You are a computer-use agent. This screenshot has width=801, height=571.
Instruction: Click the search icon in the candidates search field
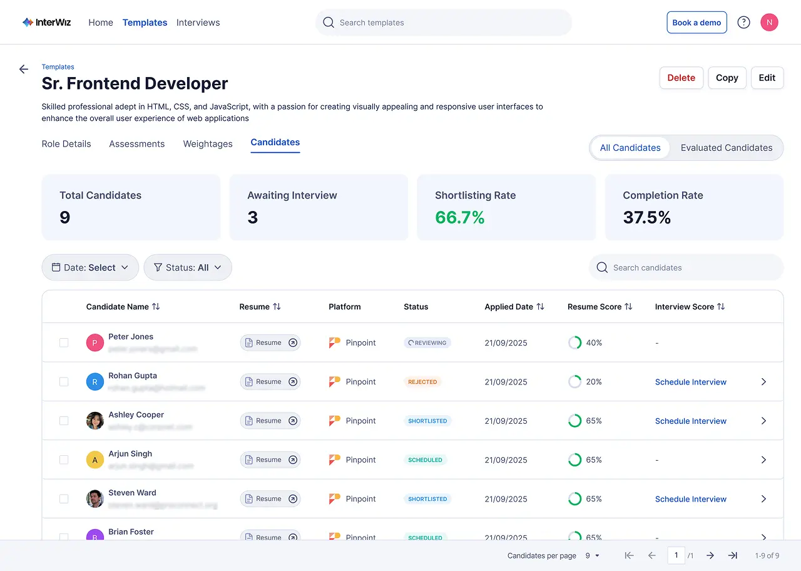tap(601, 267)
